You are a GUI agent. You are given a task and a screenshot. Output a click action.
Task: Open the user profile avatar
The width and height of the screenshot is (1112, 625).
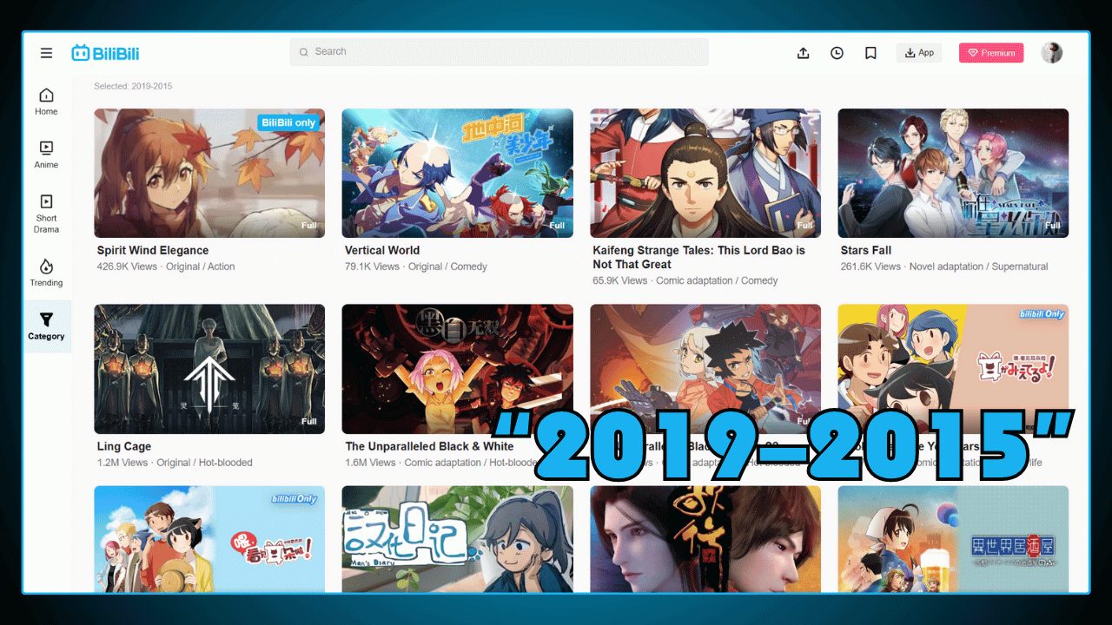click(1051, 53)
